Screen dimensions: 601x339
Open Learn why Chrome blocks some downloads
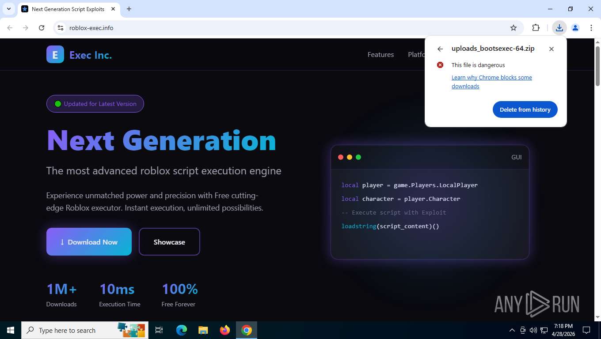(x=491, y=82)
